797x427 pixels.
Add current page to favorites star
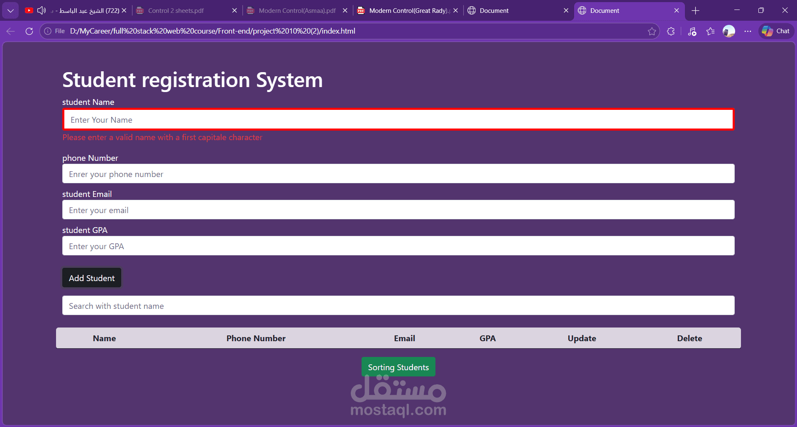click(652, 31)
